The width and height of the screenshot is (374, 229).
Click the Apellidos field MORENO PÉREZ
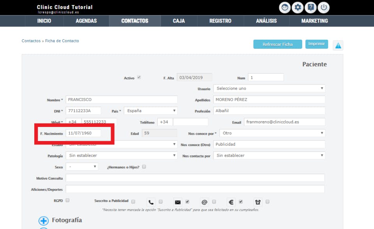click(x=269, y=99)
